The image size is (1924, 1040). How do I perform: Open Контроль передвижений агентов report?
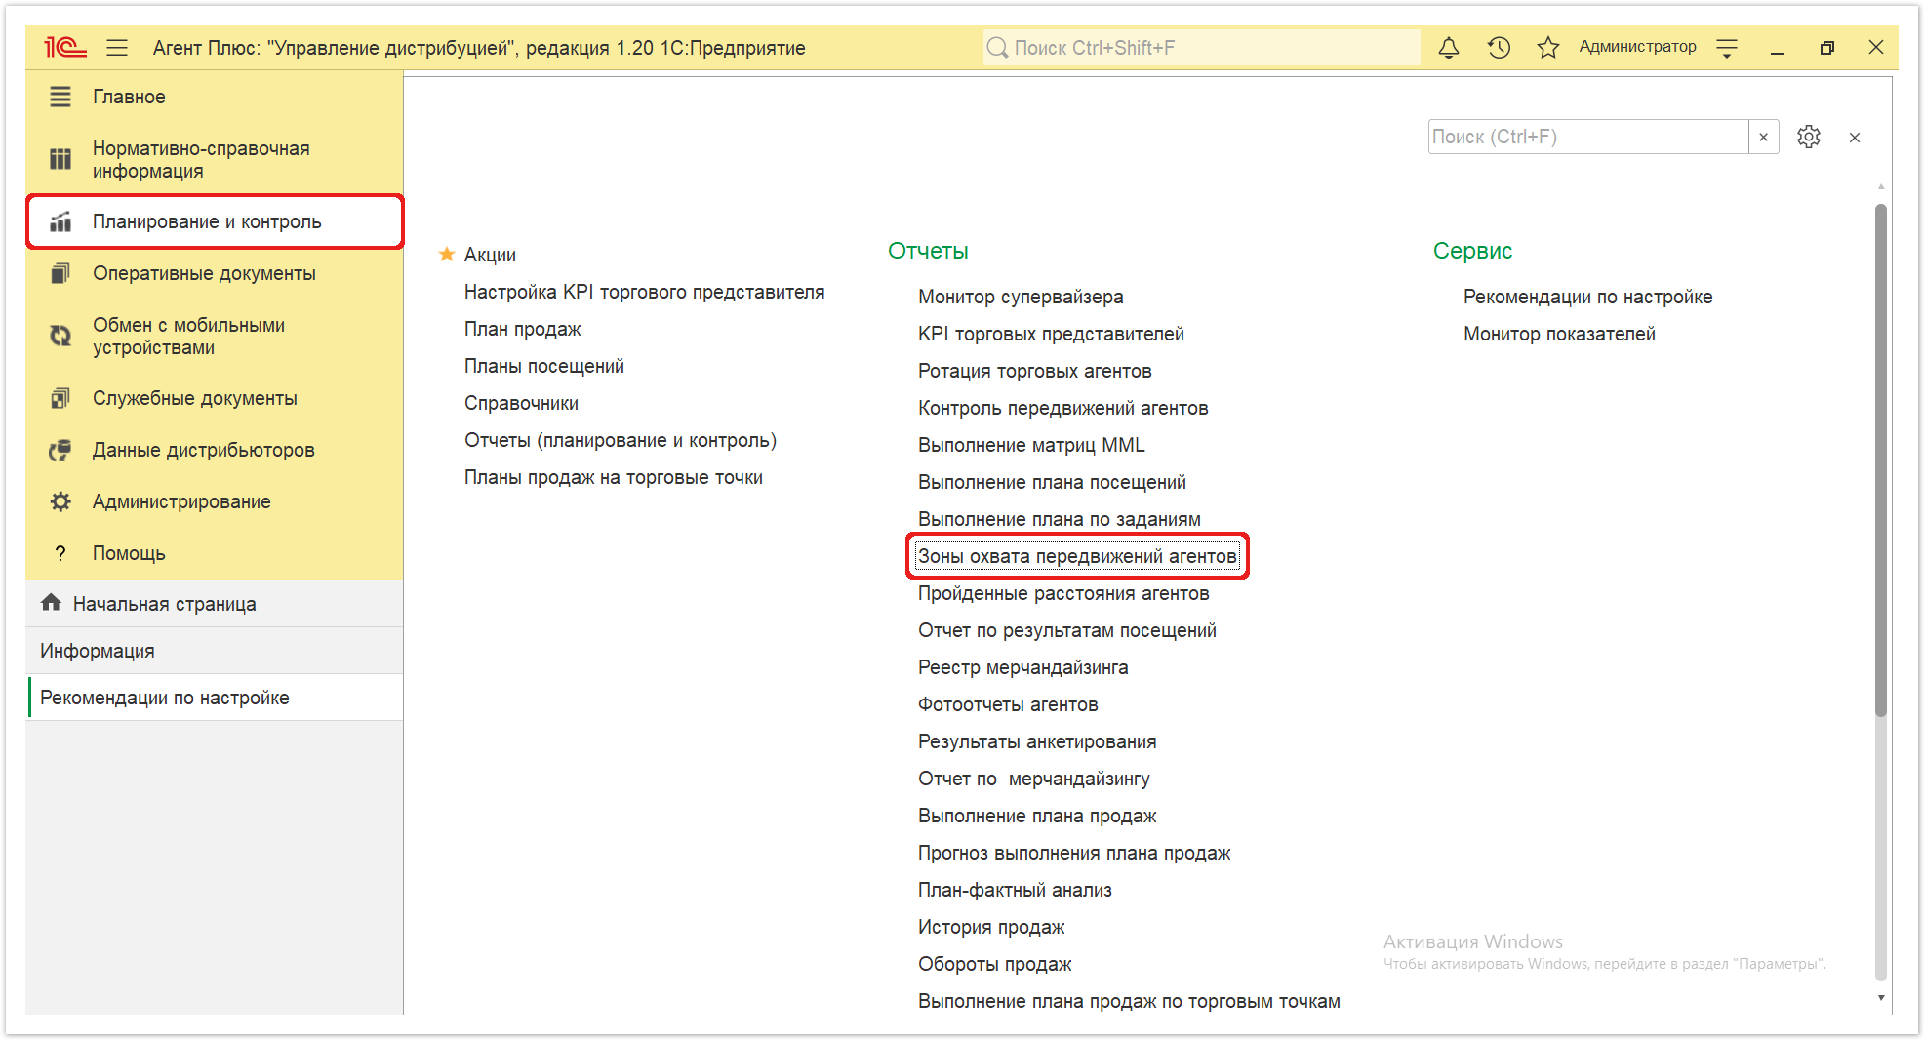point(1063,408)
